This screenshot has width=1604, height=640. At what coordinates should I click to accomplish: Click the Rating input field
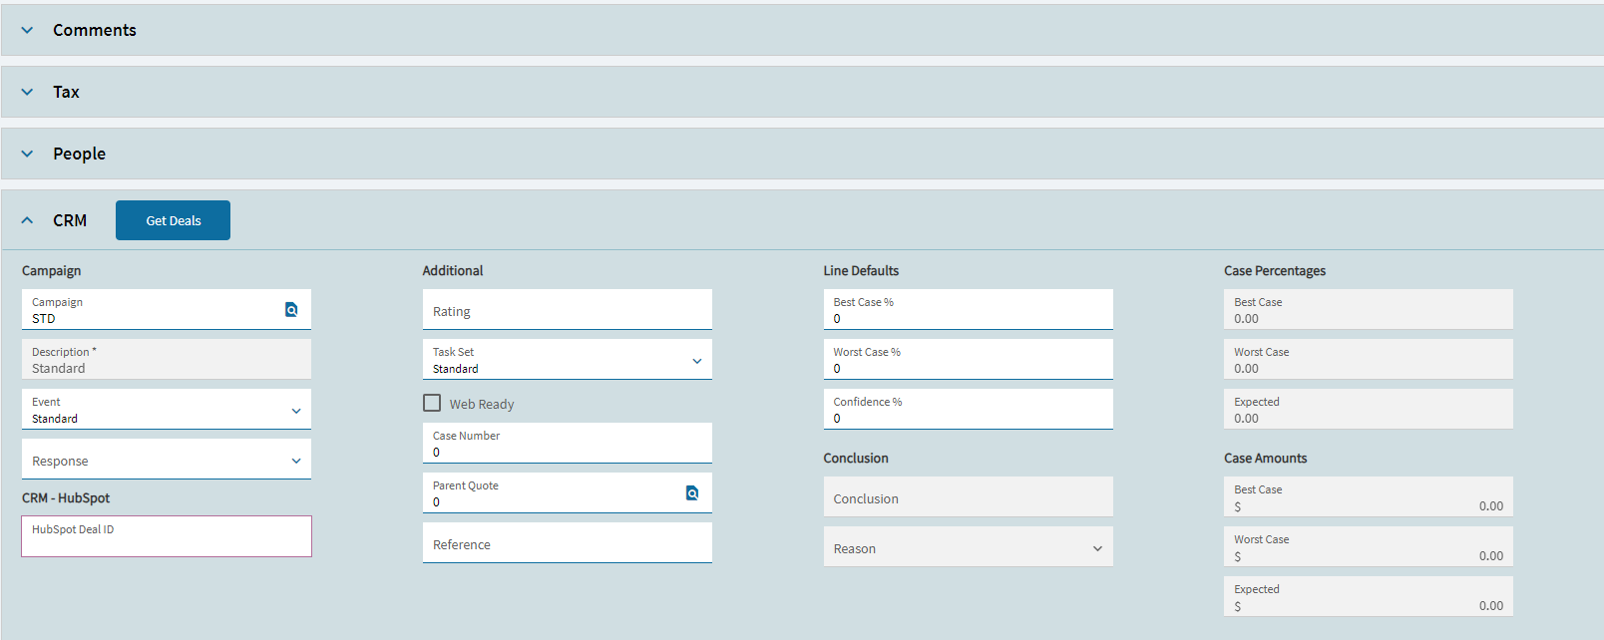point(568,310)
